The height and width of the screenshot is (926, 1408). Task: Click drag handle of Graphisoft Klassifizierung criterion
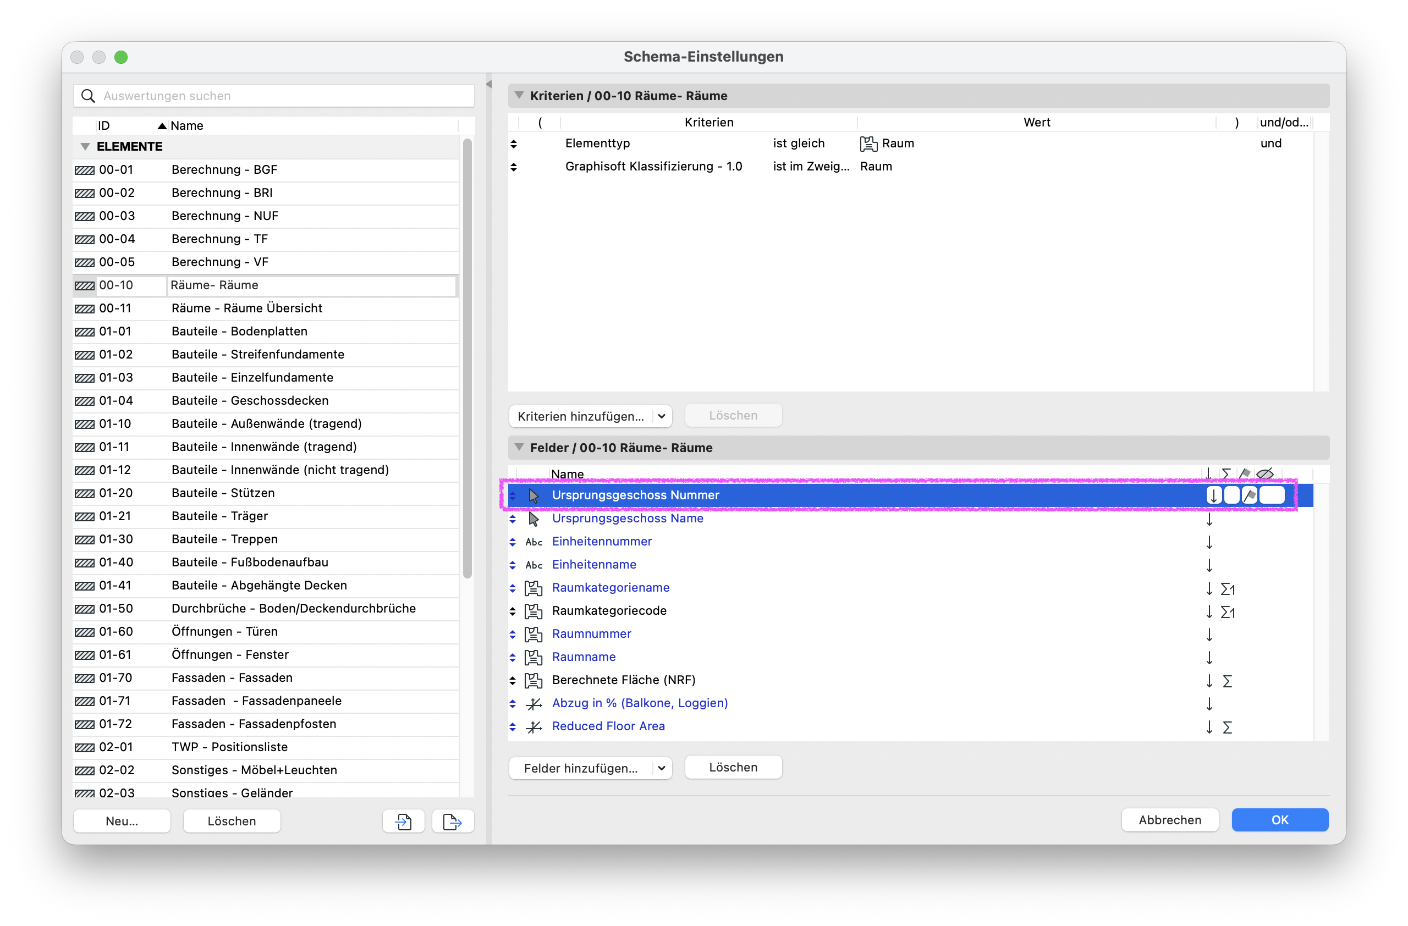(x=514, y=167)
